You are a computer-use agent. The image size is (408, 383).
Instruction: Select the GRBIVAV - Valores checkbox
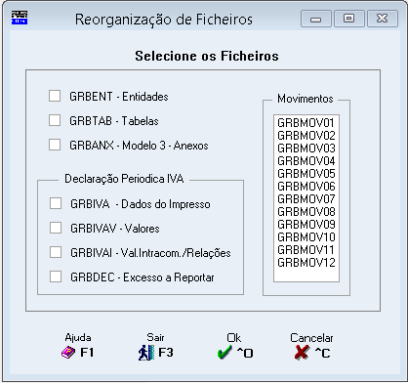tap(56, 228)
